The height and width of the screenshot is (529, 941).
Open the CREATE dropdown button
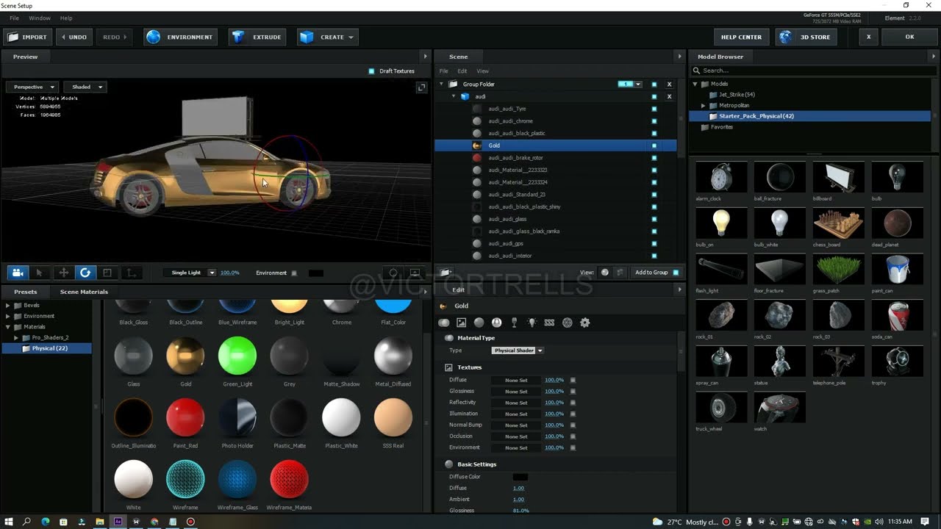[327, 37]
